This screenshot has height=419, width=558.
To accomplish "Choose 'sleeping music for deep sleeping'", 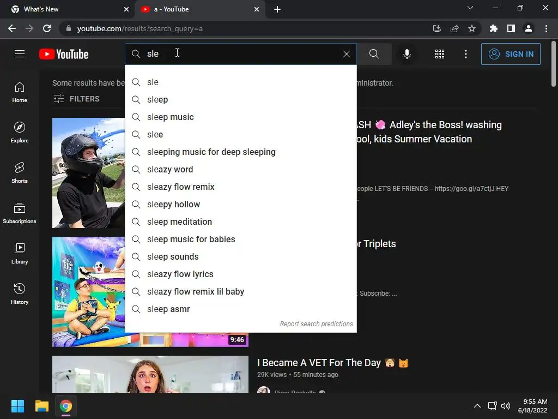I will [x=240, y=152].
